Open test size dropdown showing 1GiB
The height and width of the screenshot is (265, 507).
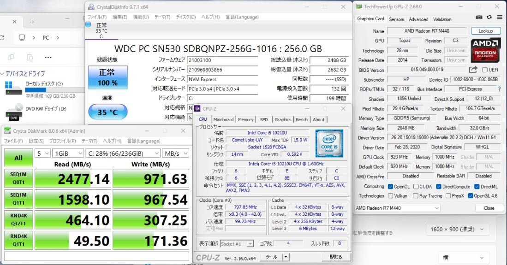coord(68,153)
